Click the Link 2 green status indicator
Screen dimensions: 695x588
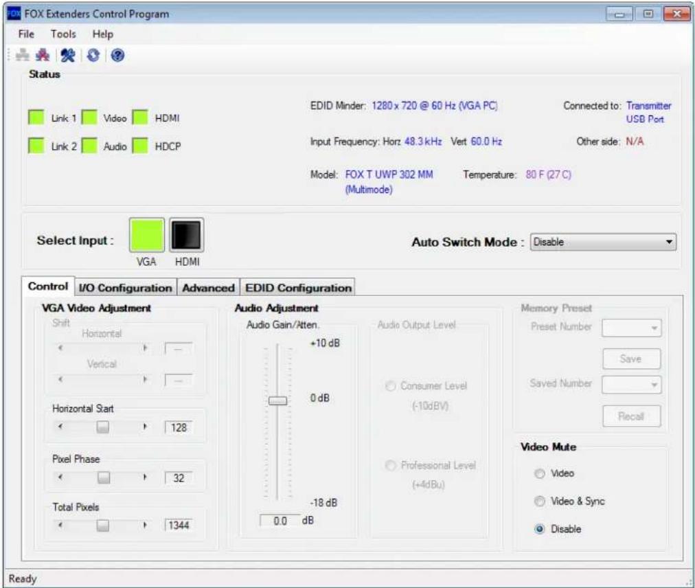coord(36,146)
